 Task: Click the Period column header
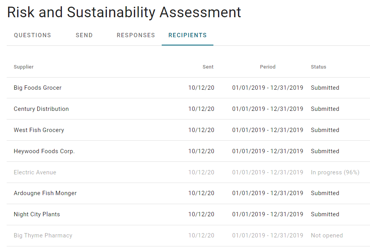coord(267,67)
